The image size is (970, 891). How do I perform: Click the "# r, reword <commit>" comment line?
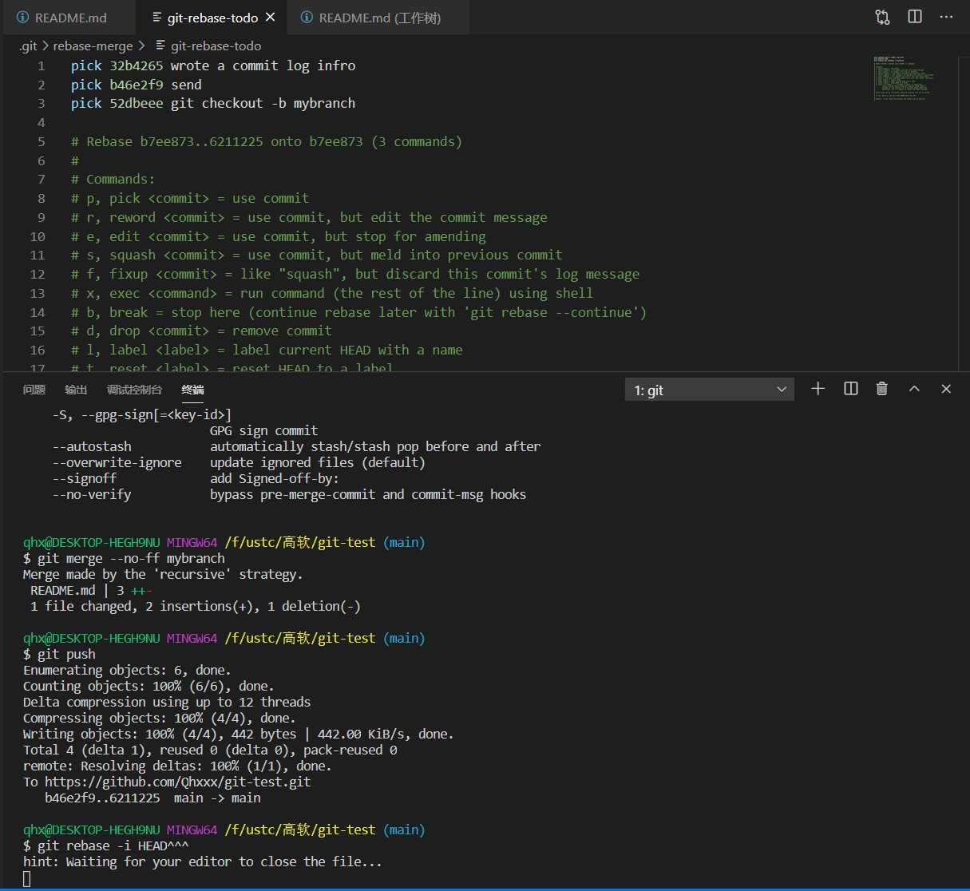click(309, 217)
